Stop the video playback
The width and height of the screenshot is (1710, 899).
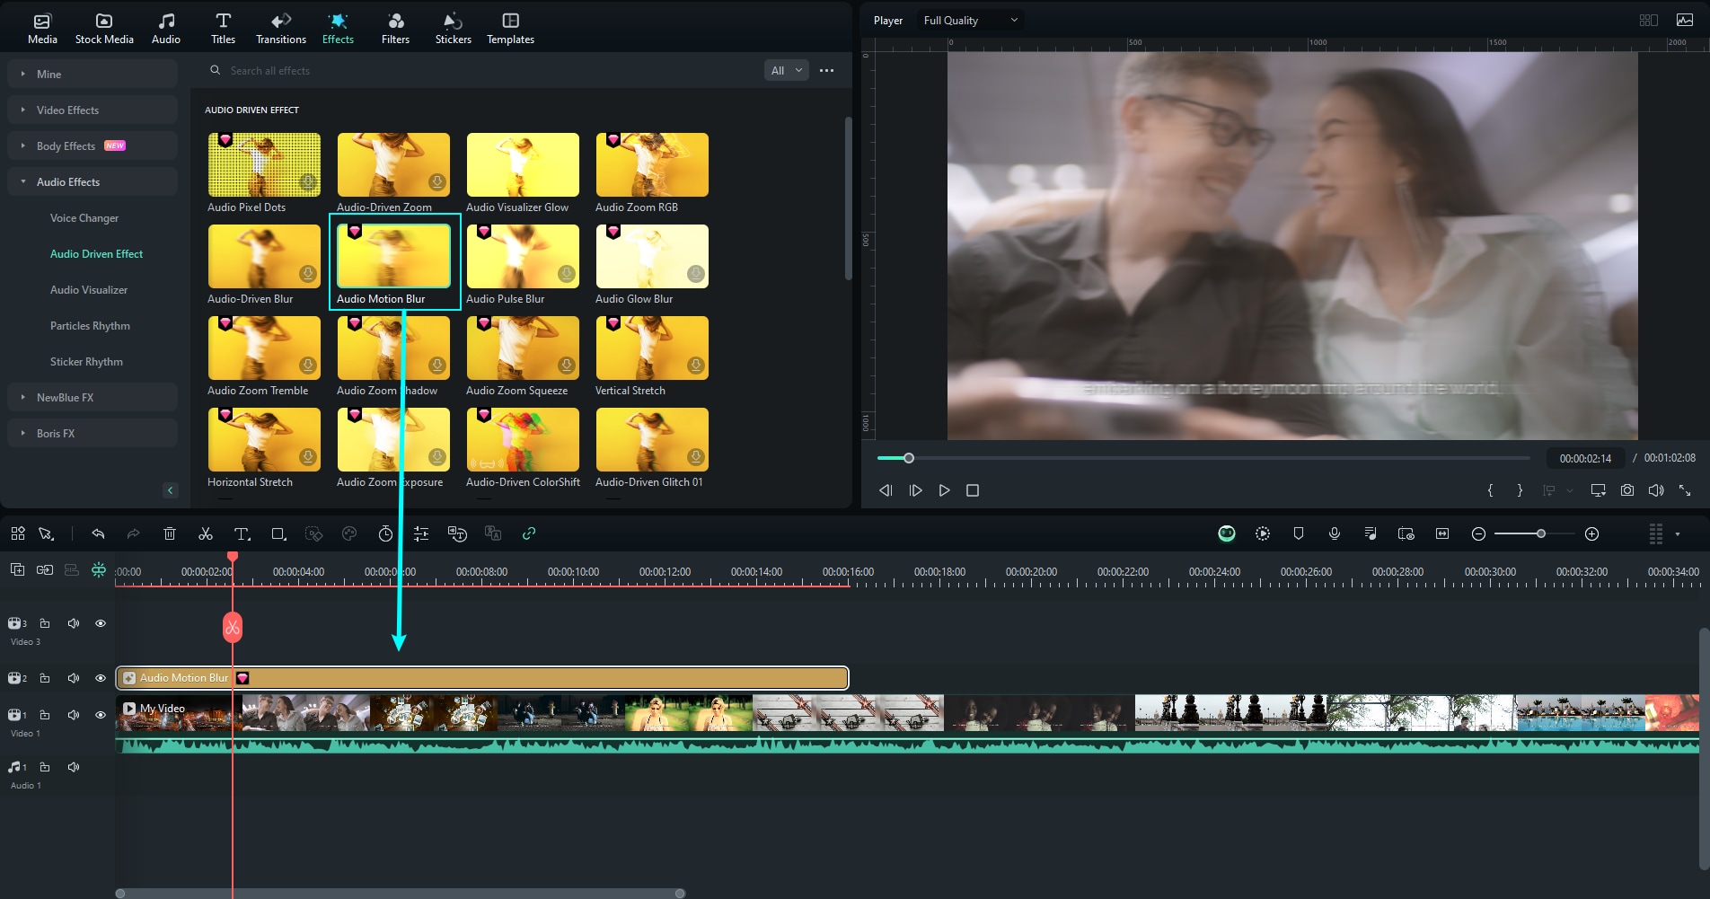[973, 490]
